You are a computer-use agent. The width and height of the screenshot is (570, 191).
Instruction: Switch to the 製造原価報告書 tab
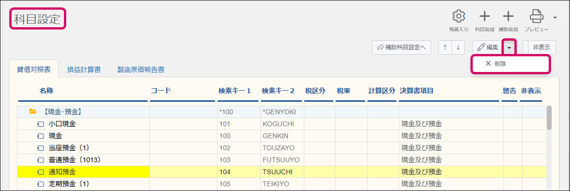(x=140, y=70)
